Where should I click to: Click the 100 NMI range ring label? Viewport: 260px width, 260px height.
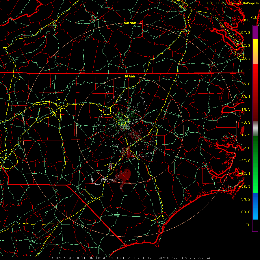click(x=130, y=23)
